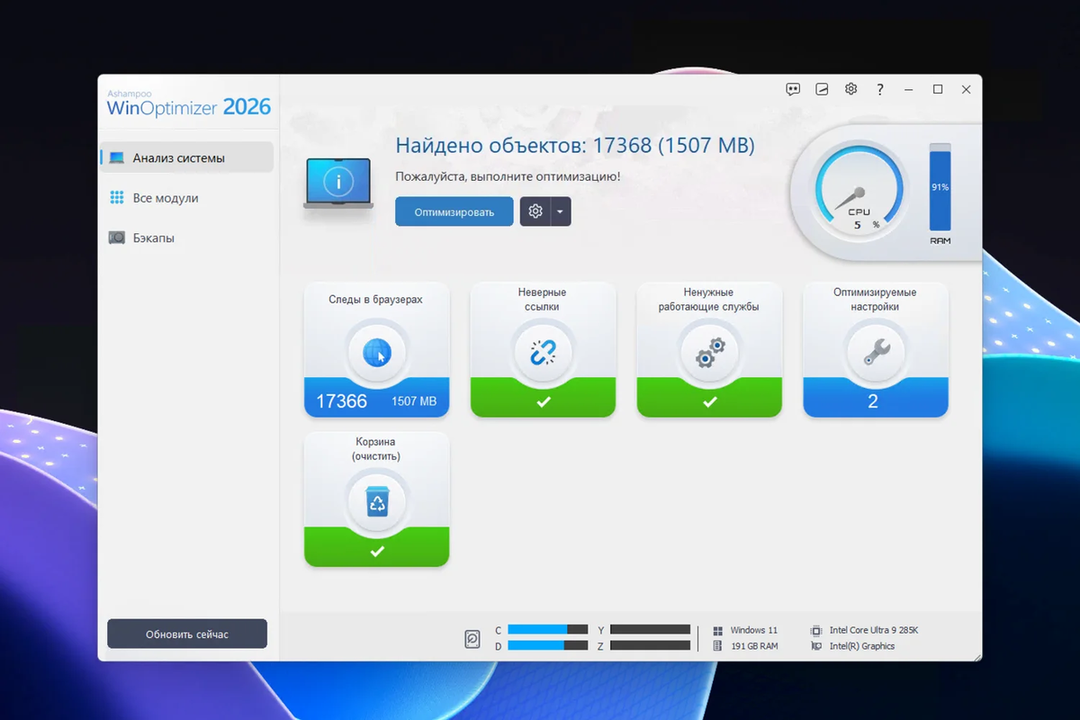1080x720 pixels.
Task: Click the globe icon in Следы в браузерах
Action: [377, 354]
